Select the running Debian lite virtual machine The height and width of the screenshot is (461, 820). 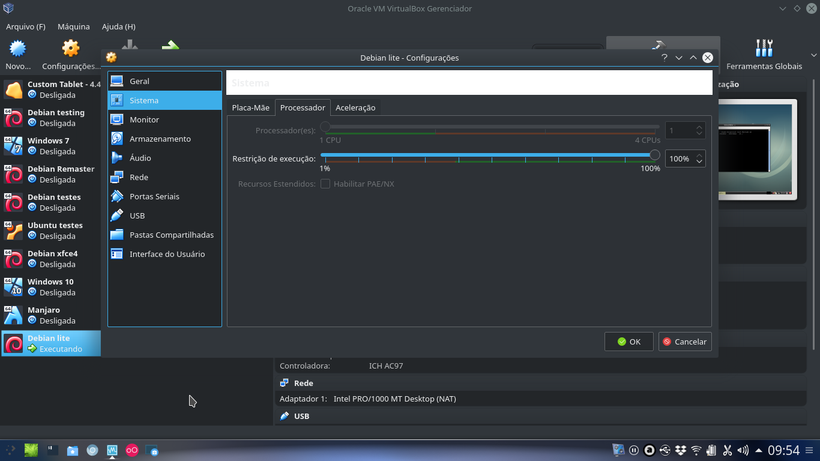pos(51,343)
